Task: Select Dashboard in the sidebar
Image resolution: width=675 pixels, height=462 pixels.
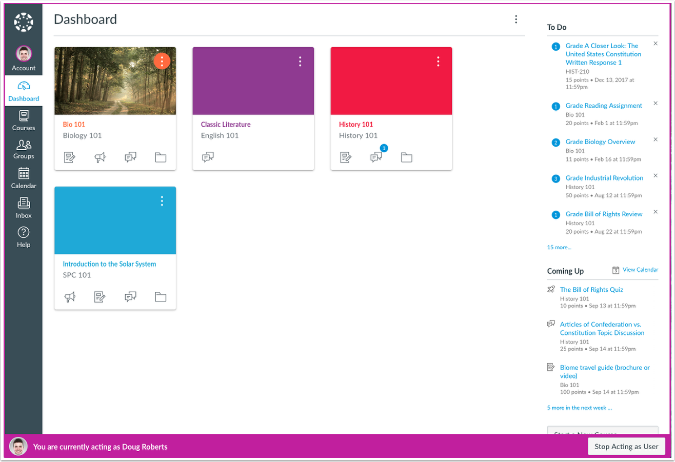Action: click(x=23, y=91)
